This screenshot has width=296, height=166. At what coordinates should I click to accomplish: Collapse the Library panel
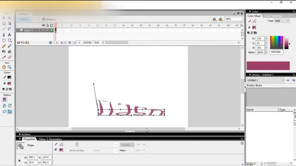point(250,75)
